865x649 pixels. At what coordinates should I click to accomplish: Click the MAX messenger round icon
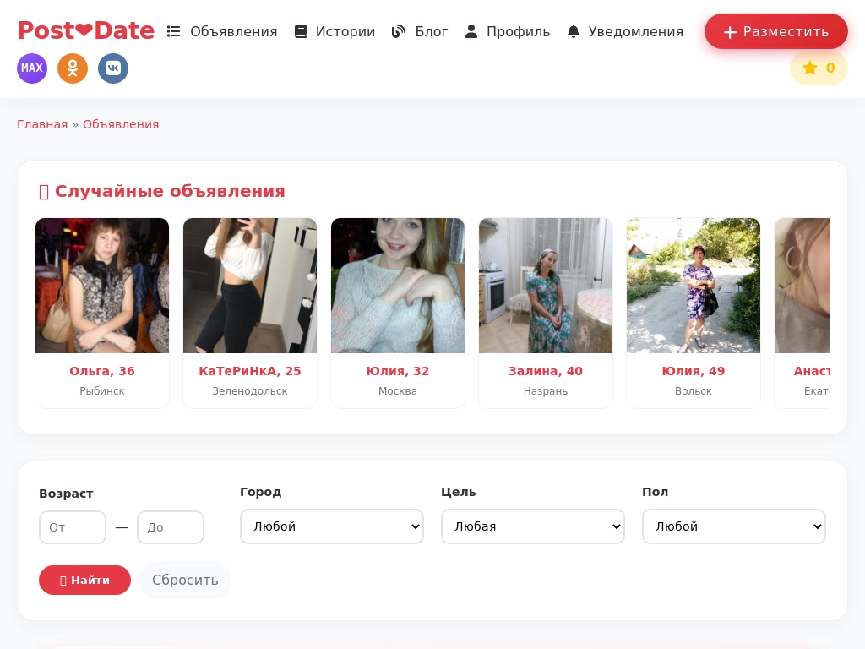[x=32, y=68]
